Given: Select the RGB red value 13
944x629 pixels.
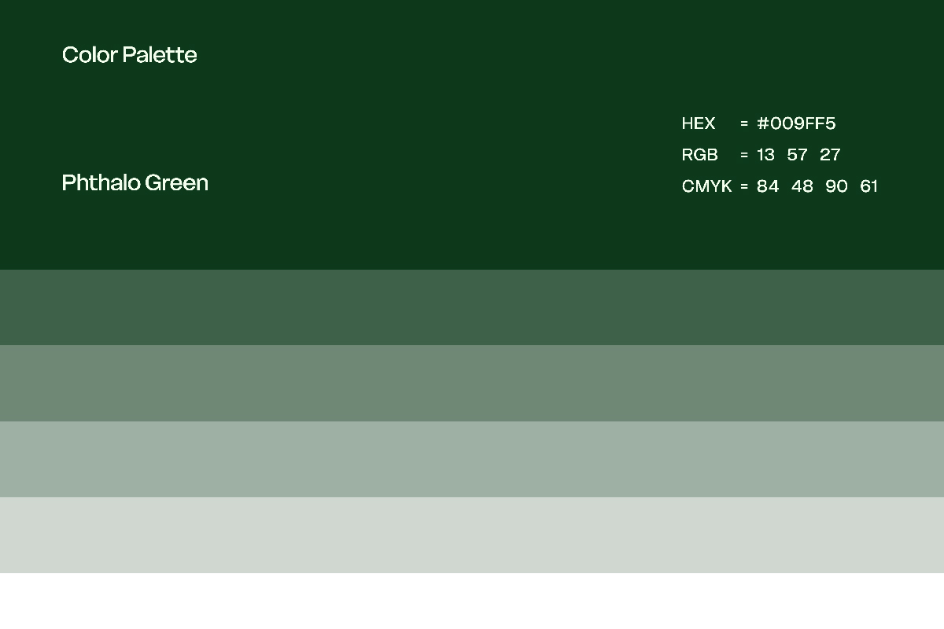Looking at the screenshot, I should (x=765, y=155).
